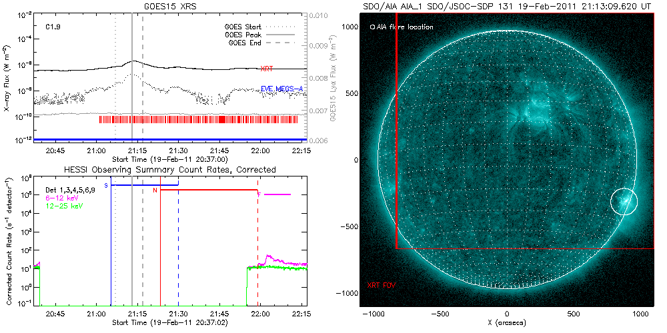The width and height of the screenshot is (667, 333).
Task: Click the green 12-25 keV legend entry
Action: coord(61,206)
